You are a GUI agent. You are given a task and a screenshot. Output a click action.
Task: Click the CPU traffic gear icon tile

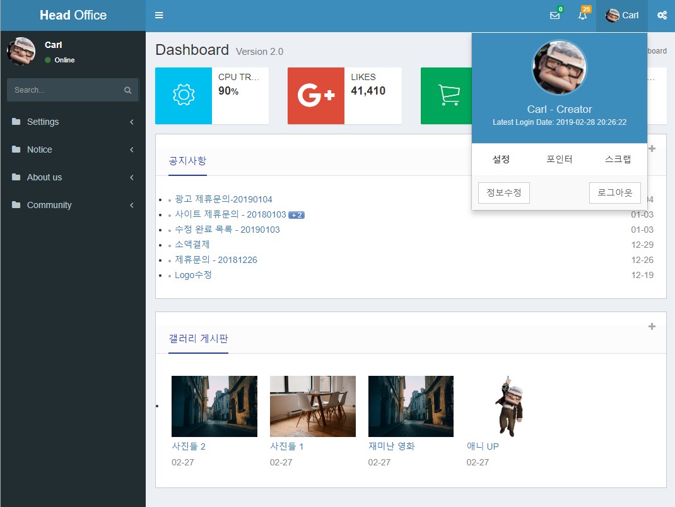[184, 96]
